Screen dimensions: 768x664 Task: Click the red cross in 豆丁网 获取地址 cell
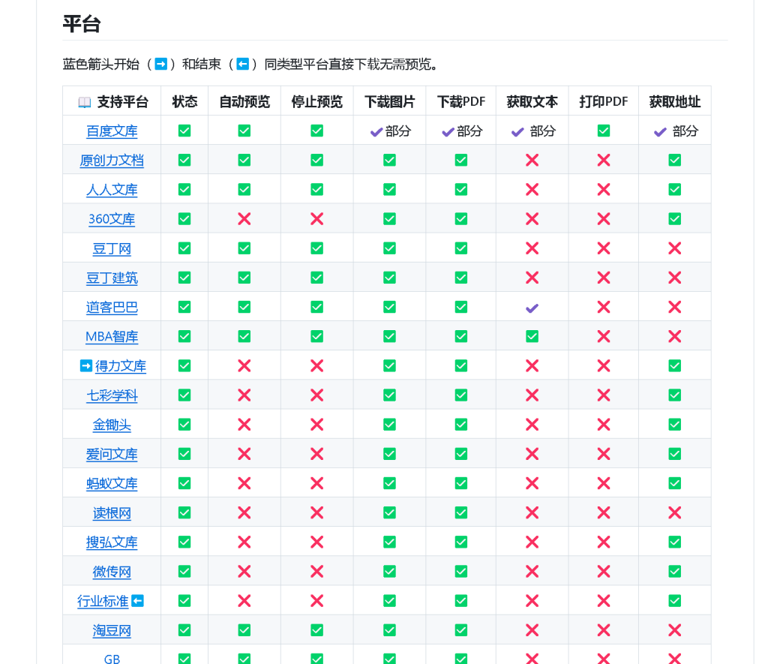click(675, 248)
